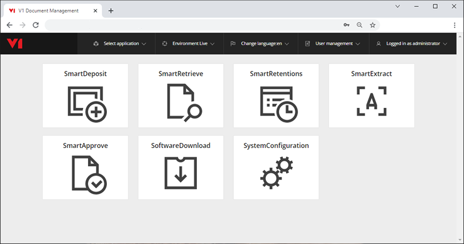
Task: Go back using the browser back arrow
Action: click(x=9, y=25)
